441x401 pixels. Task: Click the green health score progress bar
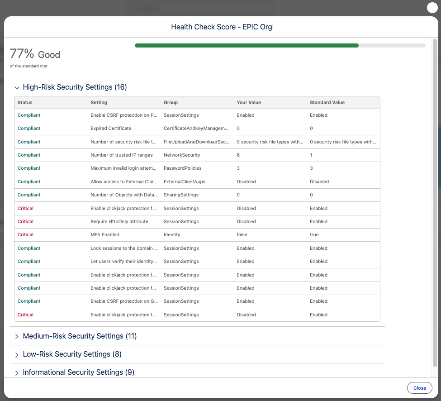247,46
